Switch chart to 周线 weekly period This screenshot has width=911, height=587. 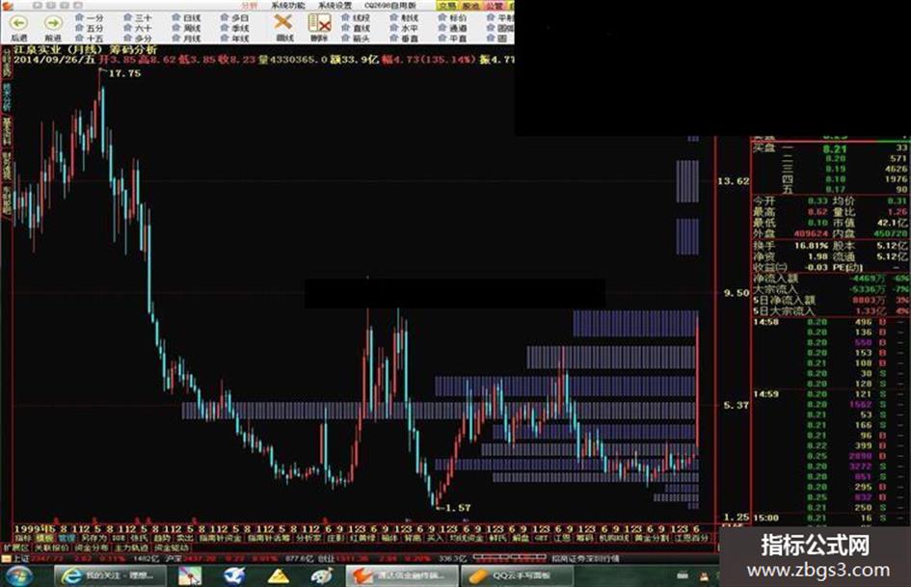coord(186,28)
